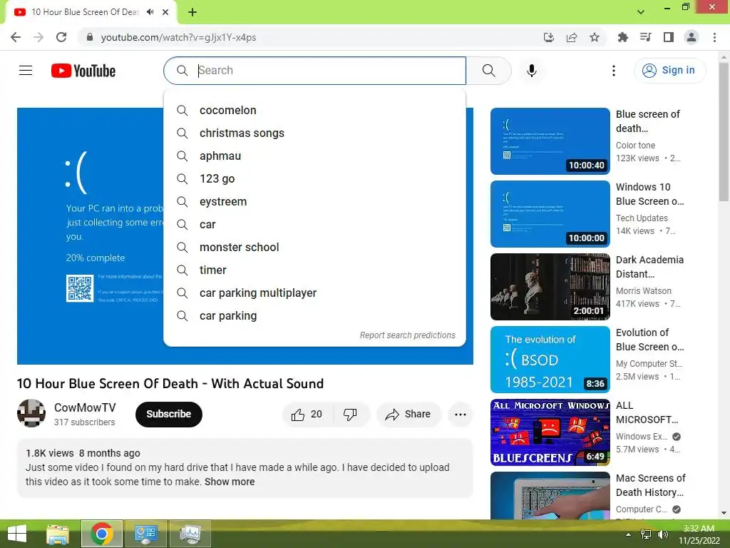Choose suggestion eystreem

(314, 202)
